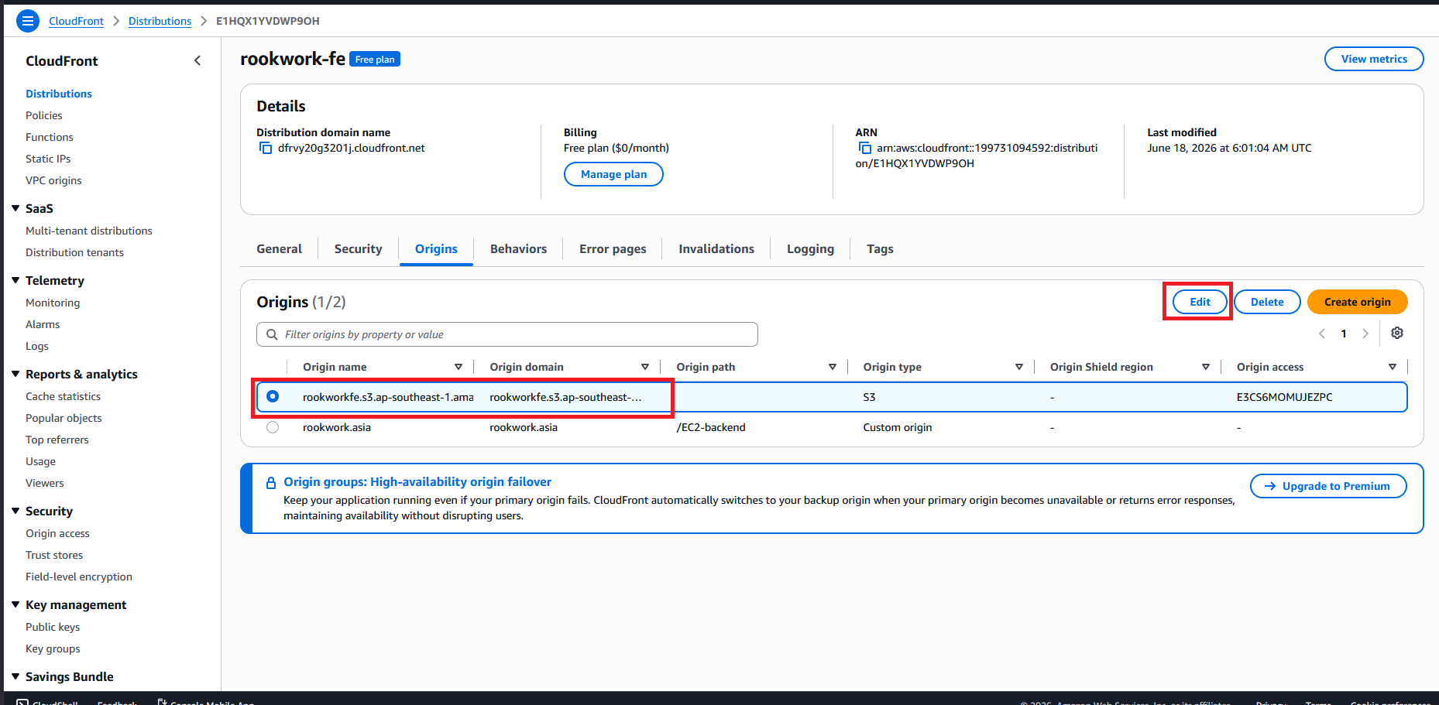Click the Delete origin button

[1267, 302]
